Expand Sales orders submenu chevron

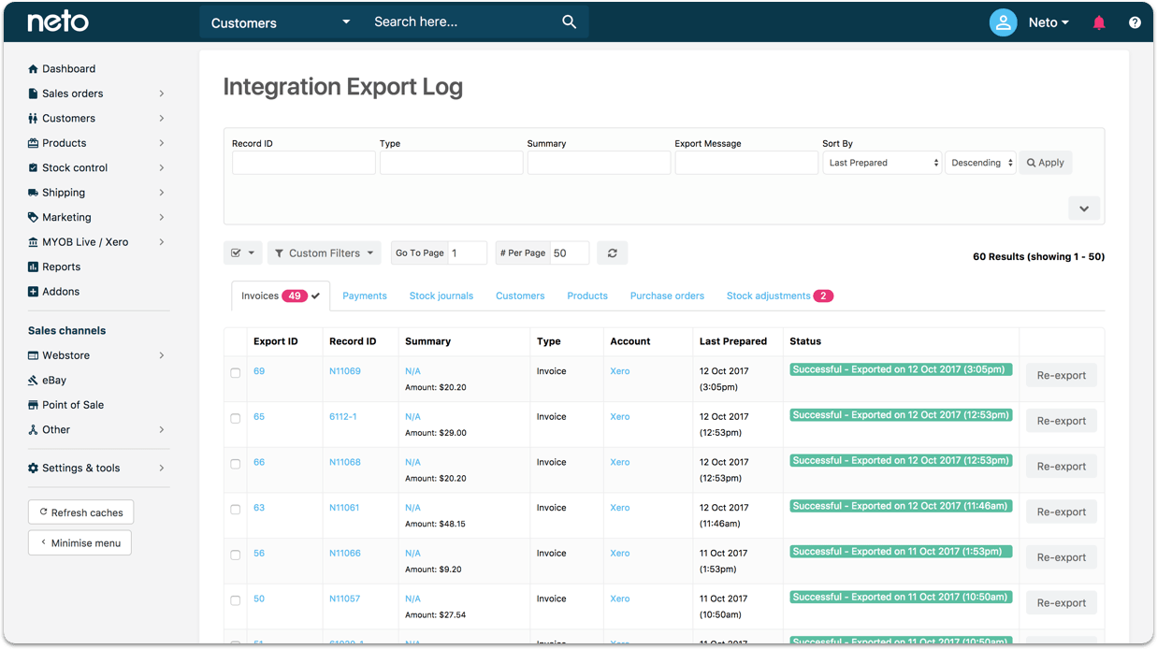(162, 94)
